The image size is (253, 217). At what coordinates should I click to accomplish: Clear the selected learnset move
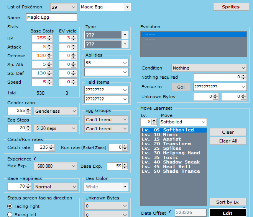click(228, 132)
